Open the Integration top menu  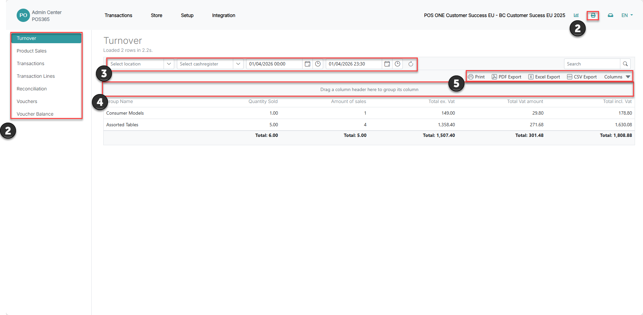[x=224, y=15]
